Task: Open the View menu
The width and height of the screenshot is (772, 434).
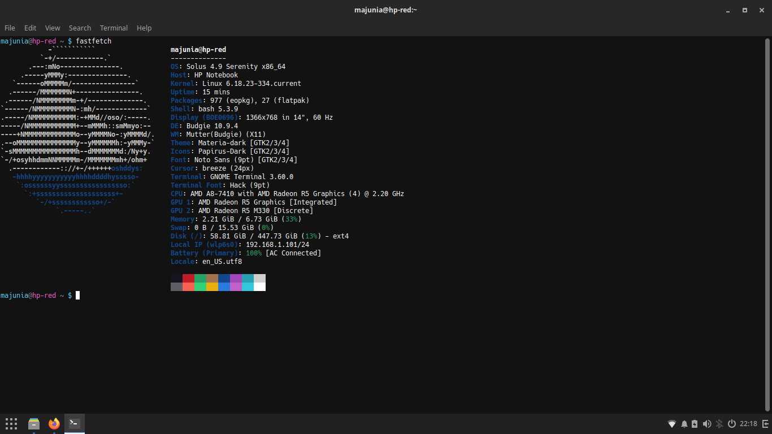Action: tap(53, 28)
